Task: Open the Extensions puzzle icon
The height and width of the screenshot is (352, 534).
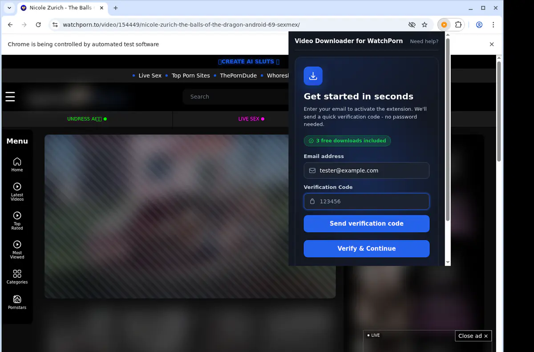Action: [x=458, y=25]
